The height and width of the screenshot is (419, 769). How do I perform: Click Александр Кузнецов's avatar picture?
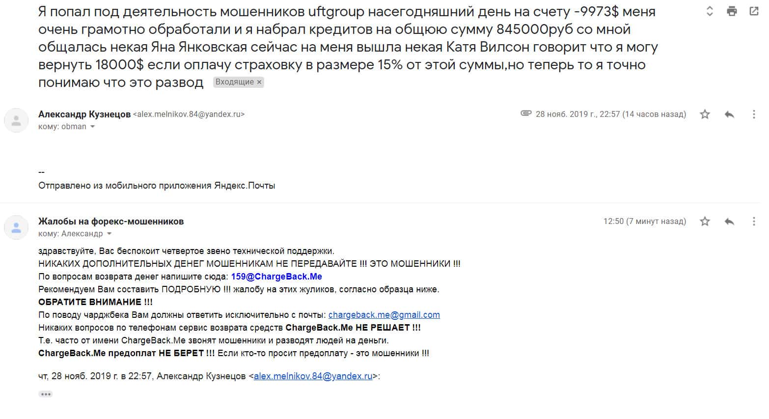16,120
